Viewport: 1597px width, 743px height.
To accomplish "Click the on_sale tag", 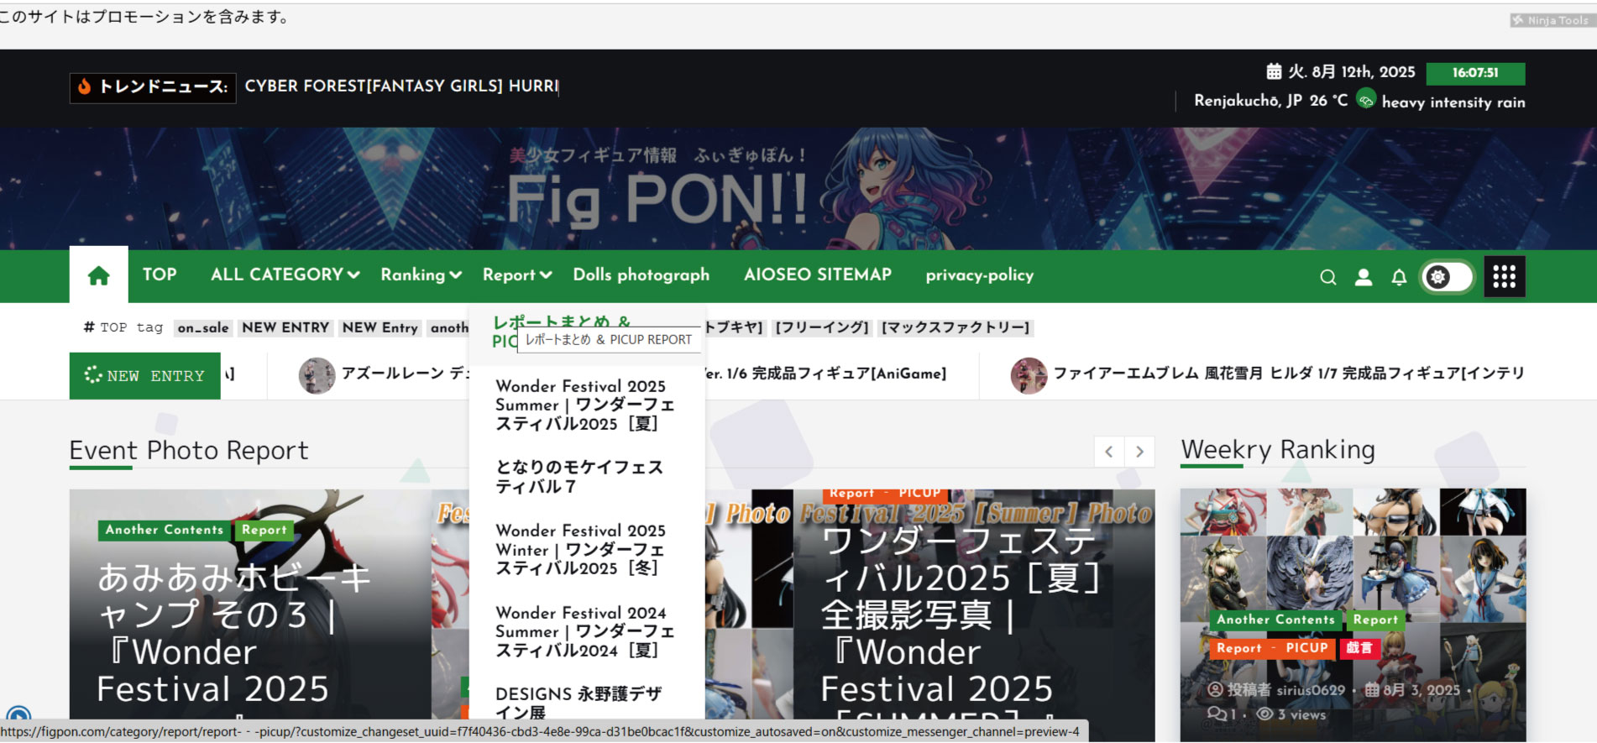I will pyautogui.click(x=203, y=327).
